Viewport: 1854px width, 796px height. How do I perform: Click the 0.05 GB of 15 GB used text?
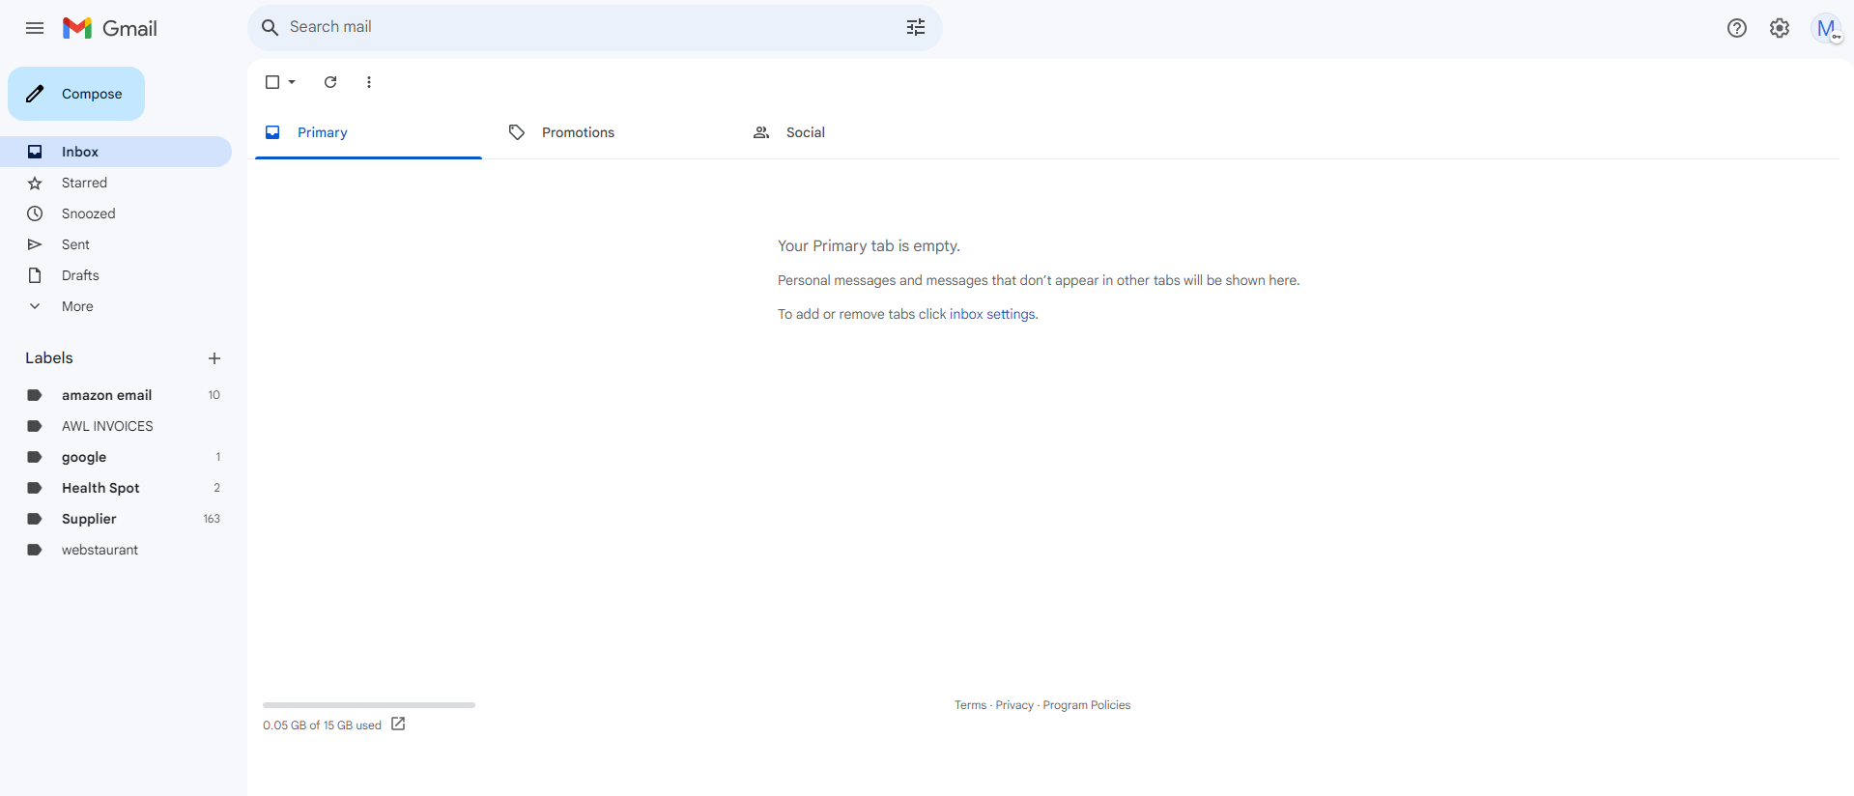(x=322, y=725)
